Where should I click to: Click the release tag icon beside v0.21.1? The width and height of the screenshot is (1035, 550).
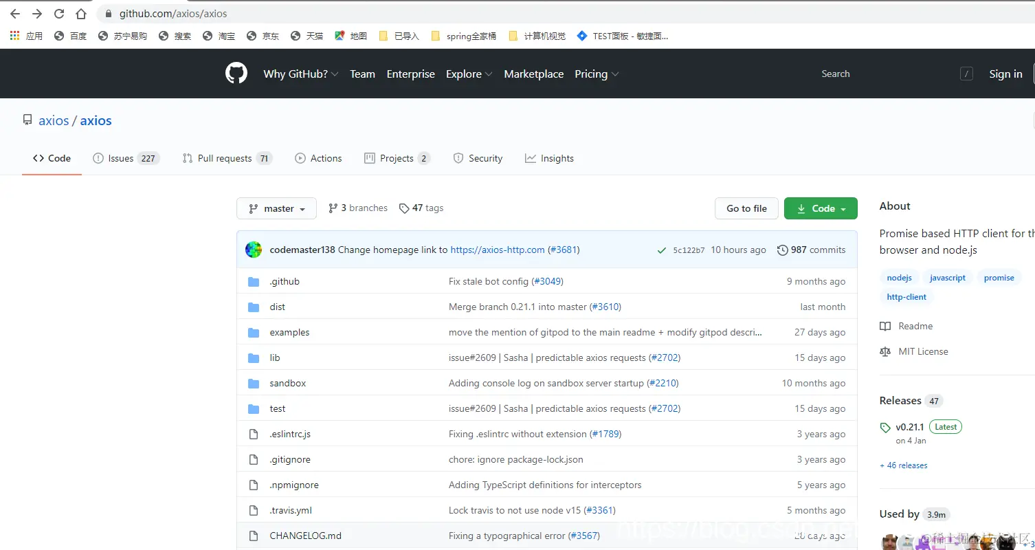point(885,428)
